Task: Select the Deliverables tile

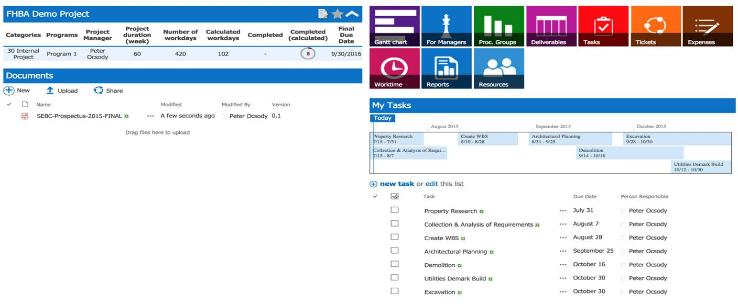Action: (551, 25)
